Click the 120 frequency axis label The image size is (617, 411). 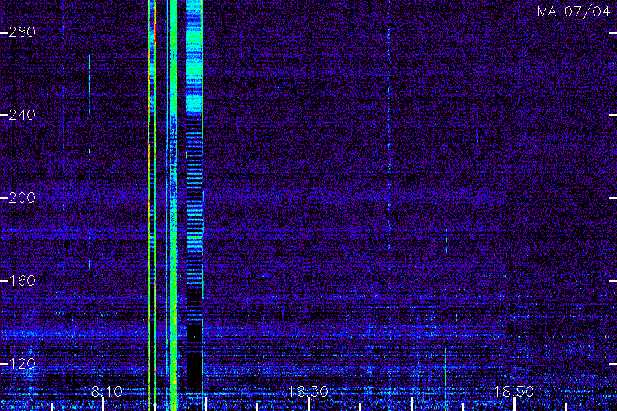[x=22, y=364]
